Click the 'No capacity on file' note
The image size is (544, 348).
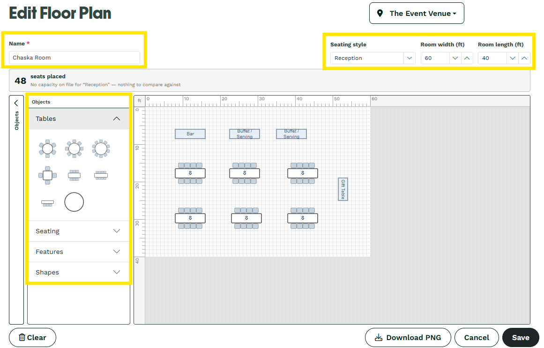[105, 85]
